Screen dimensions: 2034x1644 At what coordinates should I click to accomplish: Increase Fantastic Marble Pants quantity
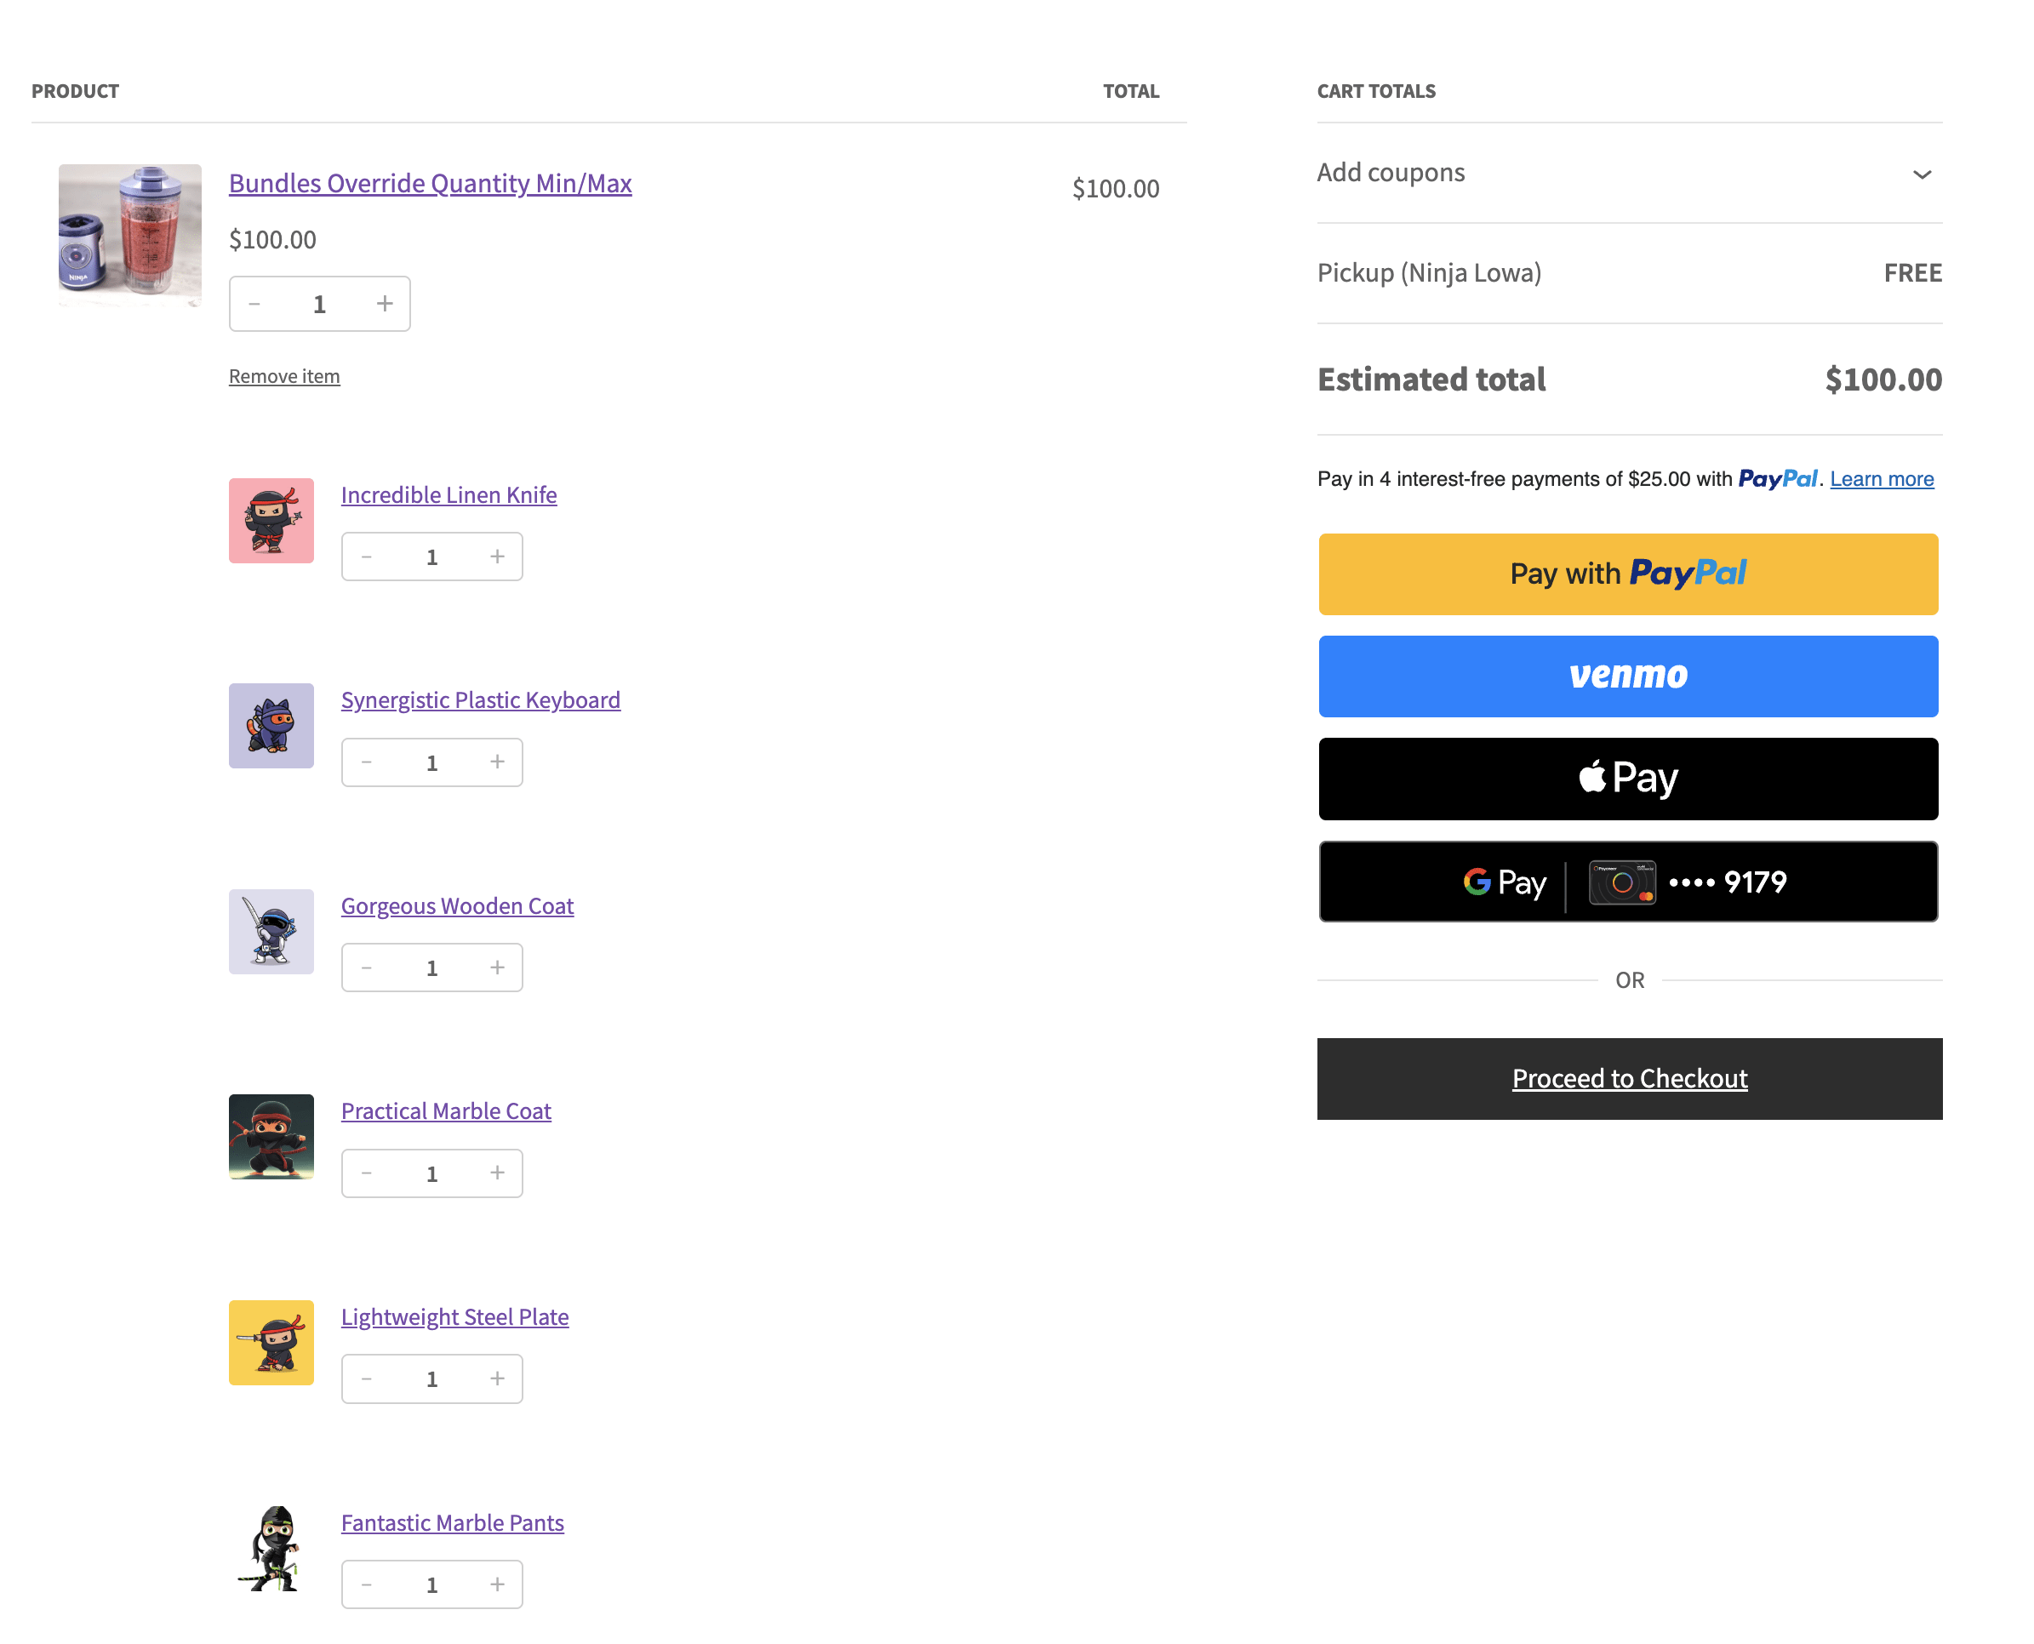[x=497, y=1584]
